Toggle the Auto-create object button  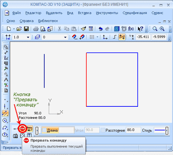(29, 129)
